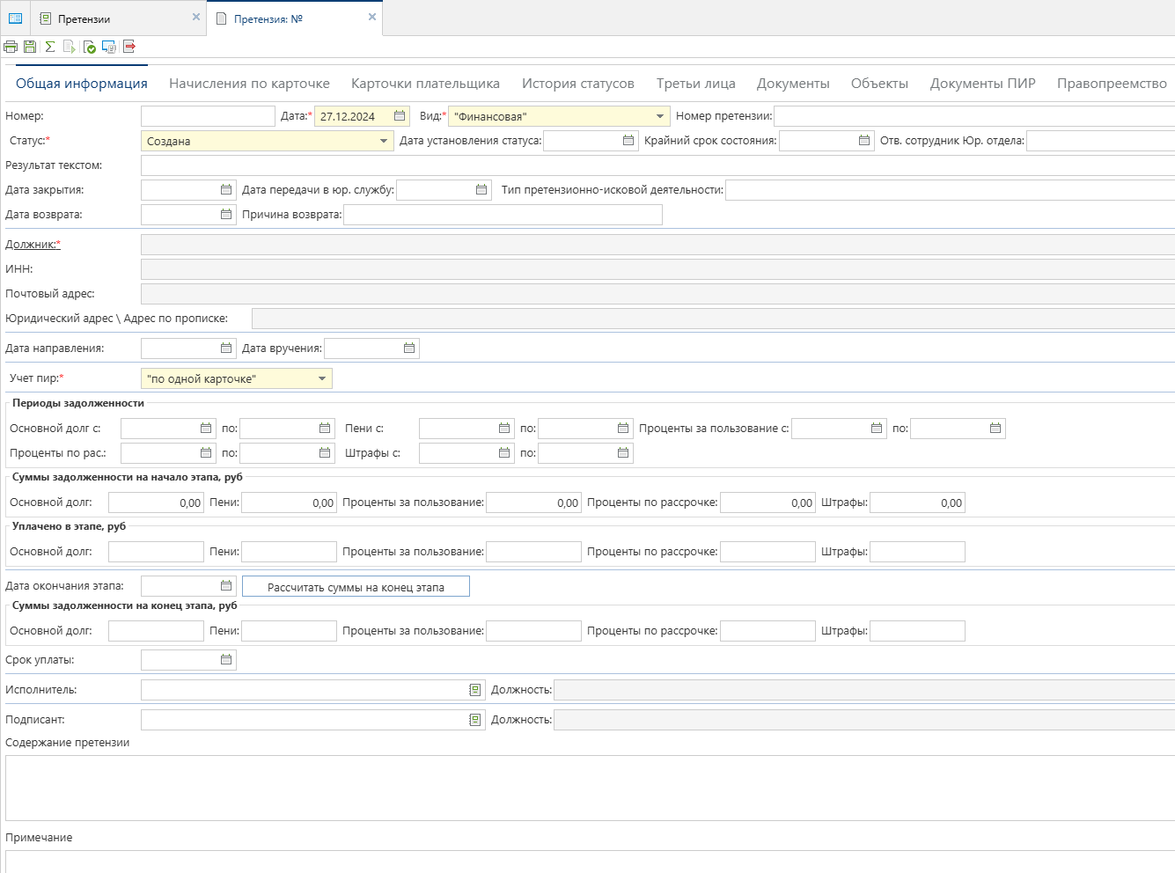Image resolution: width=1175 pixels, height=873 pixels.
Task: Switch to Начисления по карточке tab
Action: 249,84
